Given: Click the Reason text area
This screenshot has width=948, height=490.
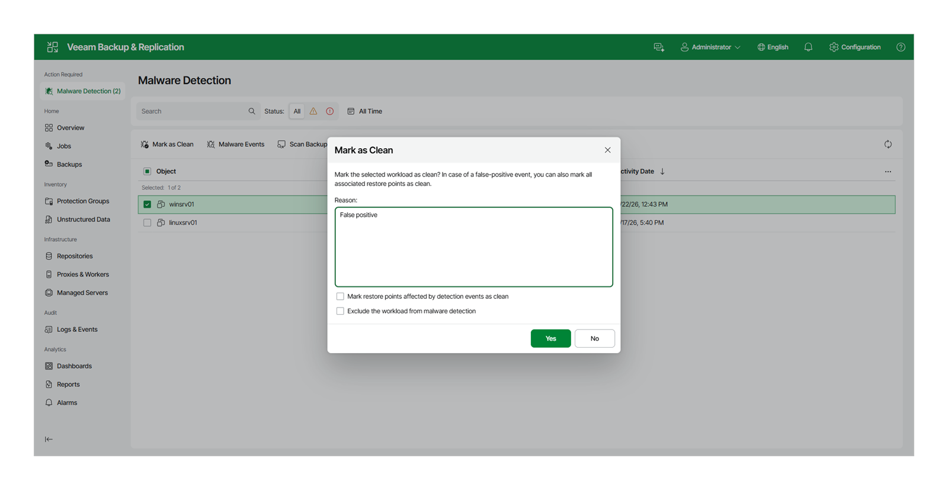Looking at the screenshot, I should pyautogui.click(x=473, y=247).
